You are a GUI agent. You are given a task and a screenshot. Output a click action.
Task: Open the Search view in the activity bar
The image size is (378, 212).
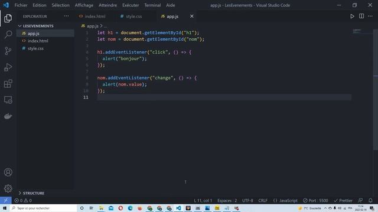[8, 34]
